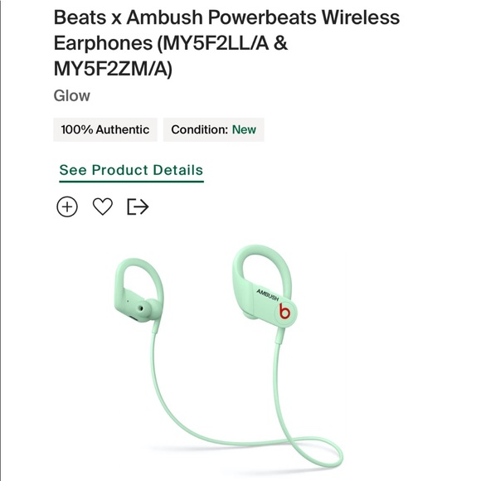Click the word Earphones in the title
481x481 pixels.
pos(103,42)
